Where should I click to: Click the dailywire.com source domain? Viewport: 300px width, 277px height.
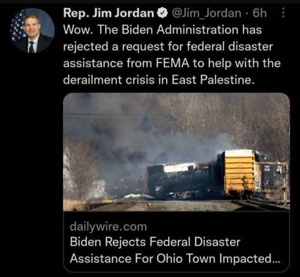coord(109,227)
